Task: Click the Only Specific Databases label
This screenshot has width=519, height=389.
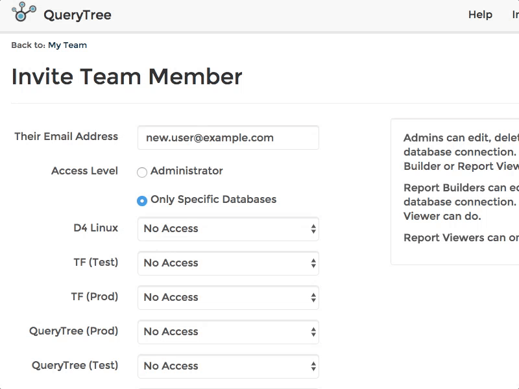Action: click(x=213, y=200)
